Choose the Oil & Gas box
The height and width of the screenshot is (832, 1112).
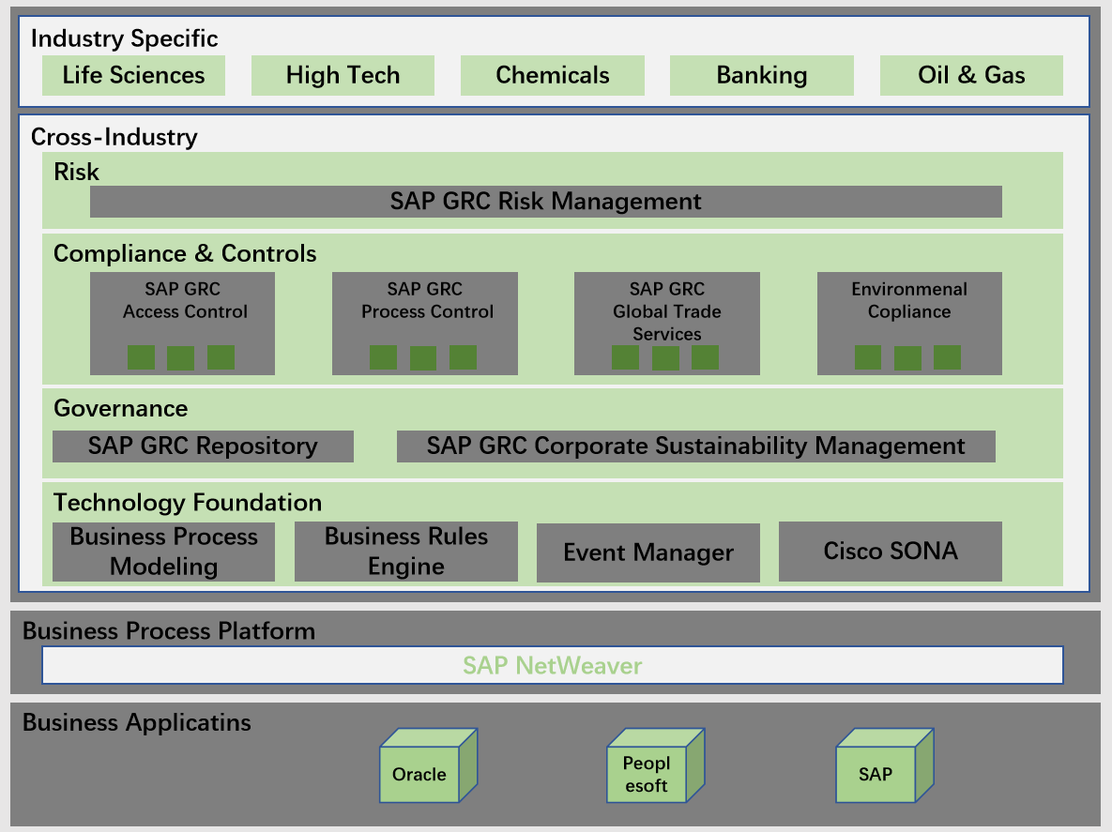971,76
